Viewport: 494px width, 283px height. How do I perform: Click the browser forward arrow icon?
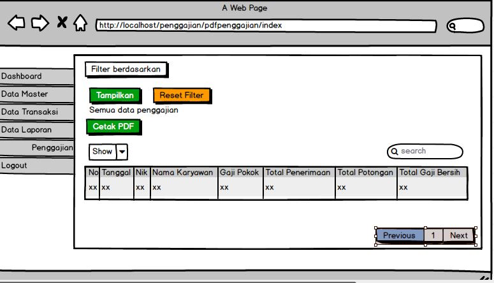40,23
